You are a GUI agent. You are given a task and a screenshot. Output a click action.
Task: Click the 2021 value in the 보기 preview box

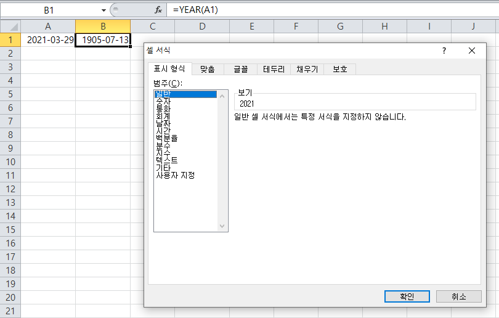click(x=246, y=104)
